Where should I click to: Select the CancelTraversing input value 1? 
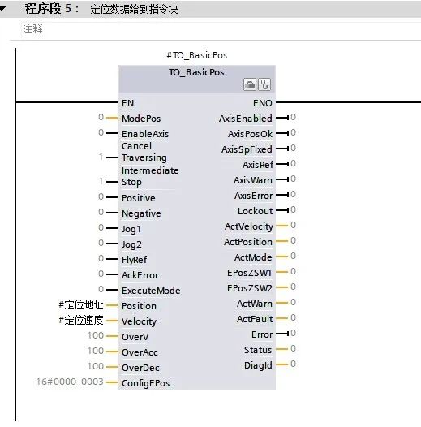101,157
